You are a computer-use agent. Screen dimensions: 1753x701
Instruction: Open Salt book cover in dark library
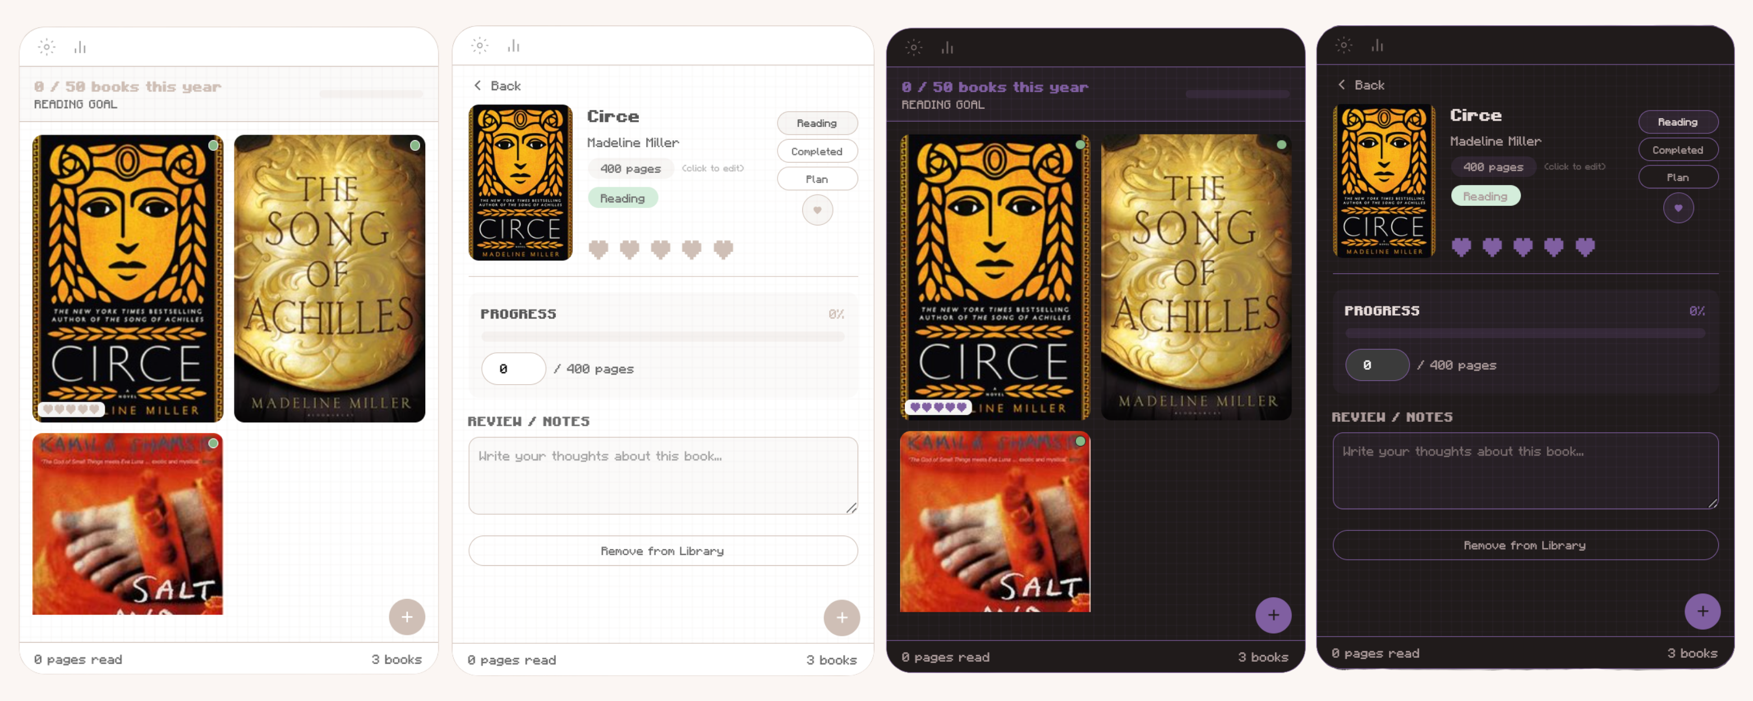click(995, 522)
